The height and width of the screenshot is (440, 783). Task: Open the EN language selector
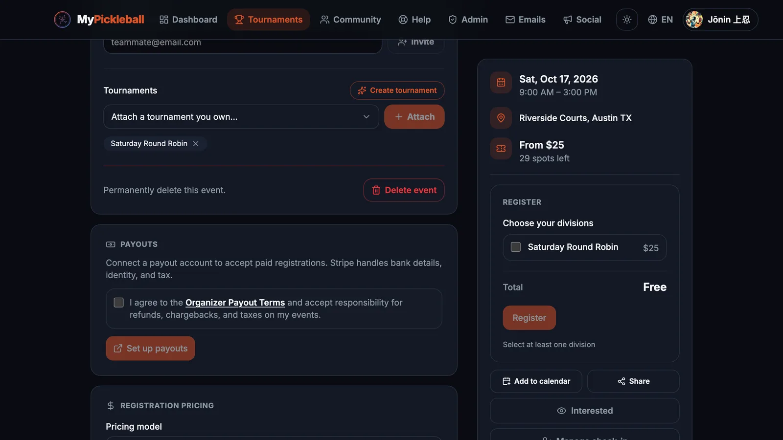click(660, 20)
